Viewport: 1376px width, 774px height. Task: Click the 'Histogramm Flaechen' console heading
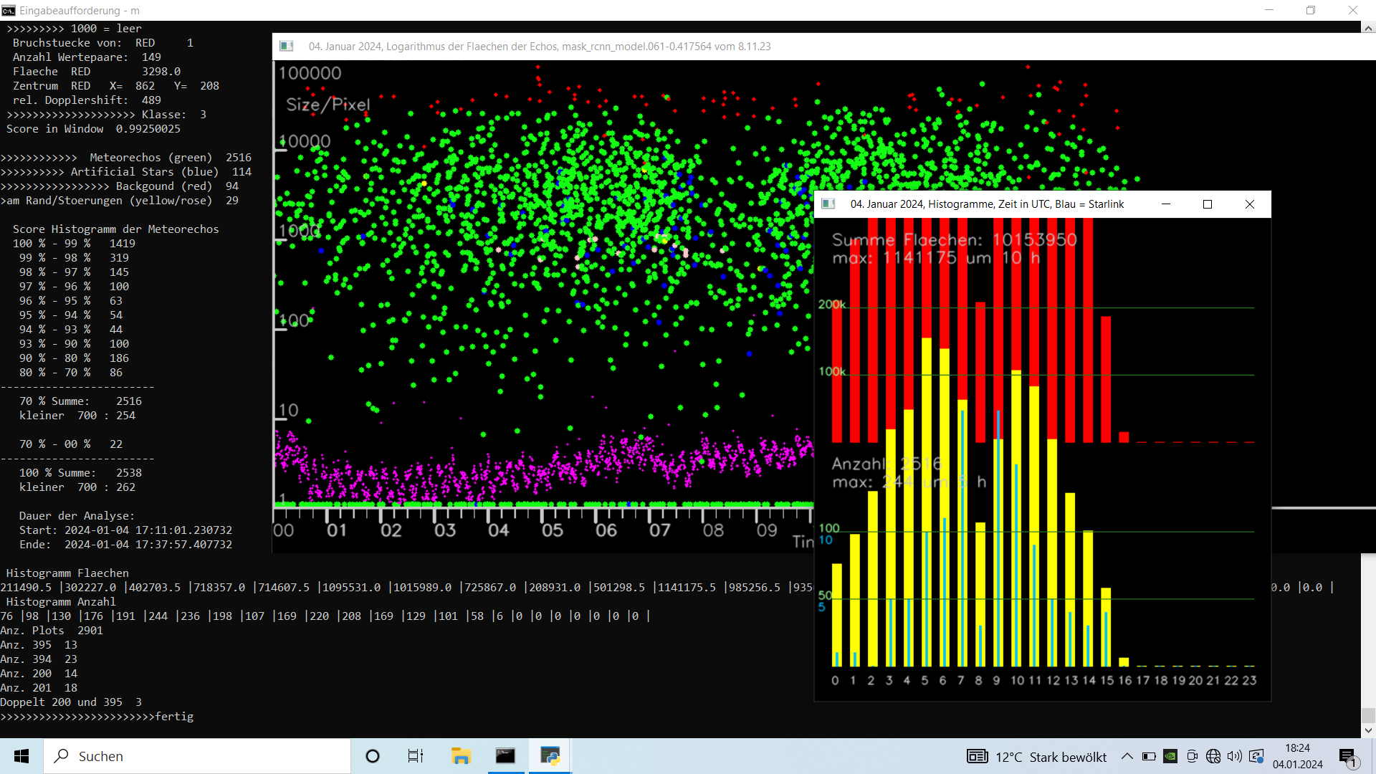tap(67, 573)
